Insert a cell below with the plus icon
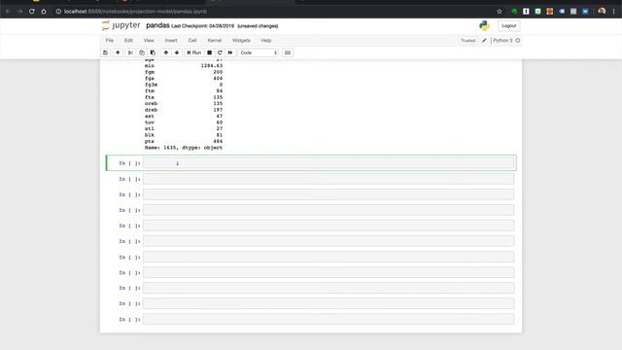 point(118,52)
